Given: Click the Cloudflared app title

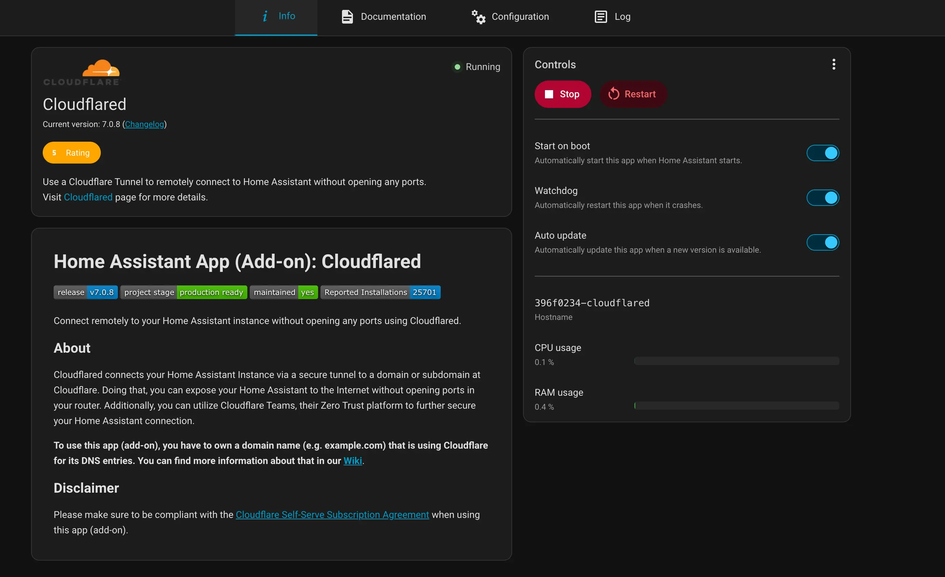Looking at the screenshot, I should click(84, 104).
